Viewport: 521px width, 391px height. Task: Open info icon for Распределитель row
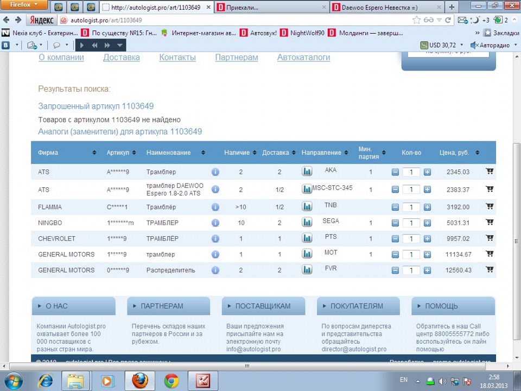tap(215, 270)
